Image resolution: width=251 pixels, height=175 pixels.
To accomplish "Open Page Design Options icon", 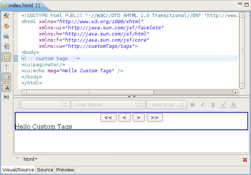I will click(6, 36).
